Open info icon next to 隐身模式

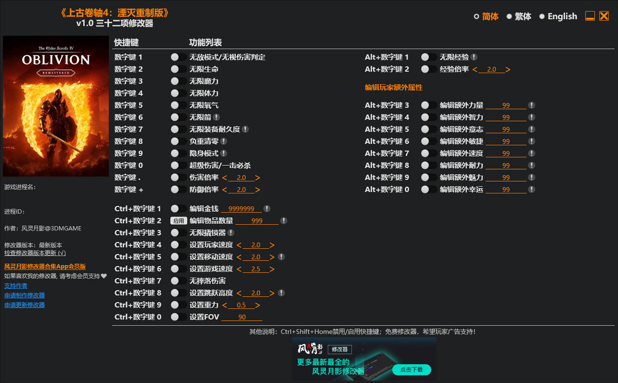224,153
